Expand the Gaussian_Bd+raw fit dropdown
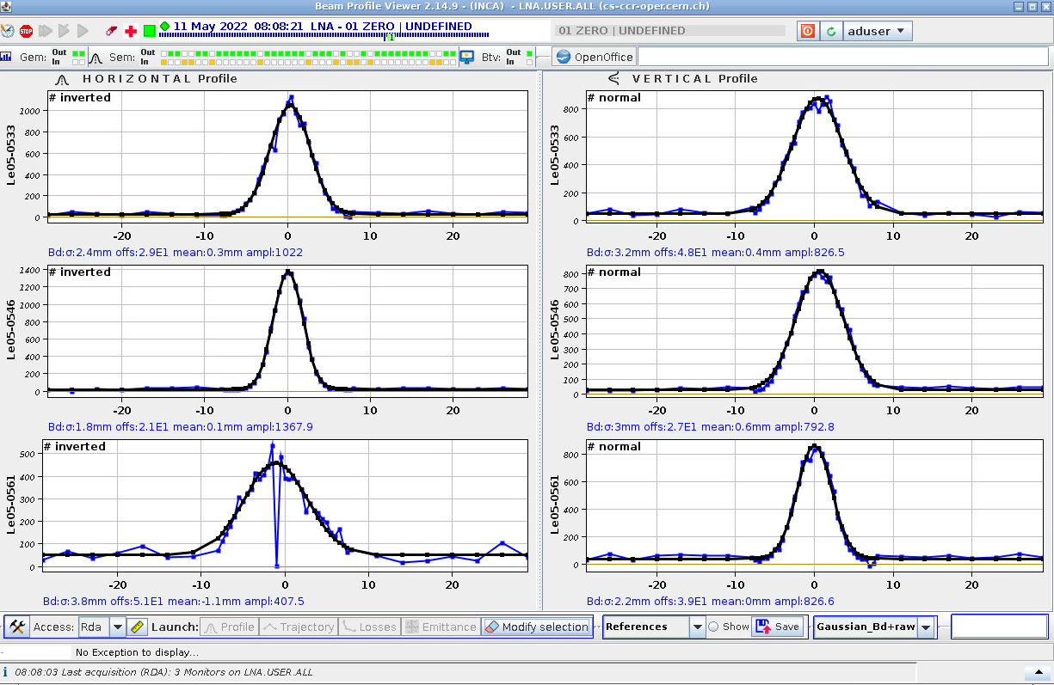1054x685 pixels. point(926,627)
